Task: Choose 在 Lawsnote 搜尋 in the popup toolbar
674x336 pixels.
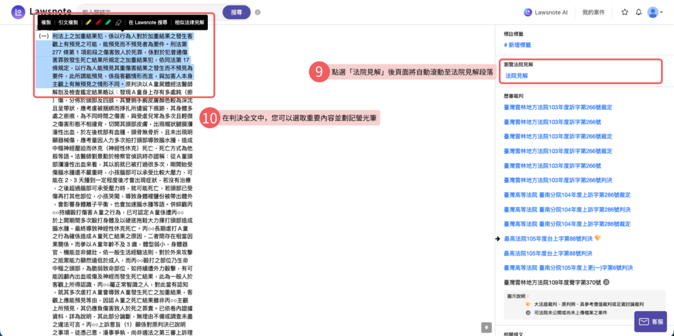Action: click(x=148, y=22)
